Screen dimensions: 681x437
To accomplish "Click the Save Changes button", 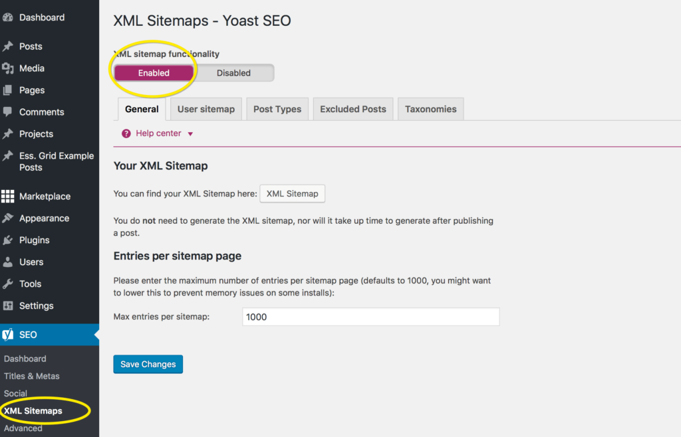I will click(x=148, y=364).
